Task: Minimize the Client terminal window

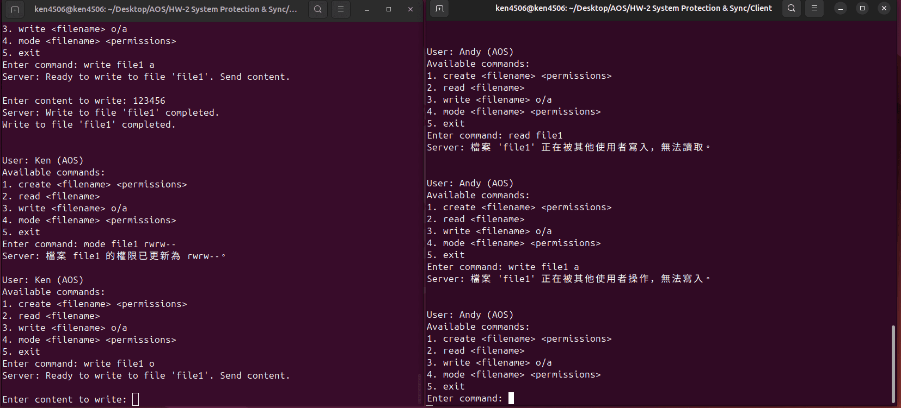Action: 841,8
